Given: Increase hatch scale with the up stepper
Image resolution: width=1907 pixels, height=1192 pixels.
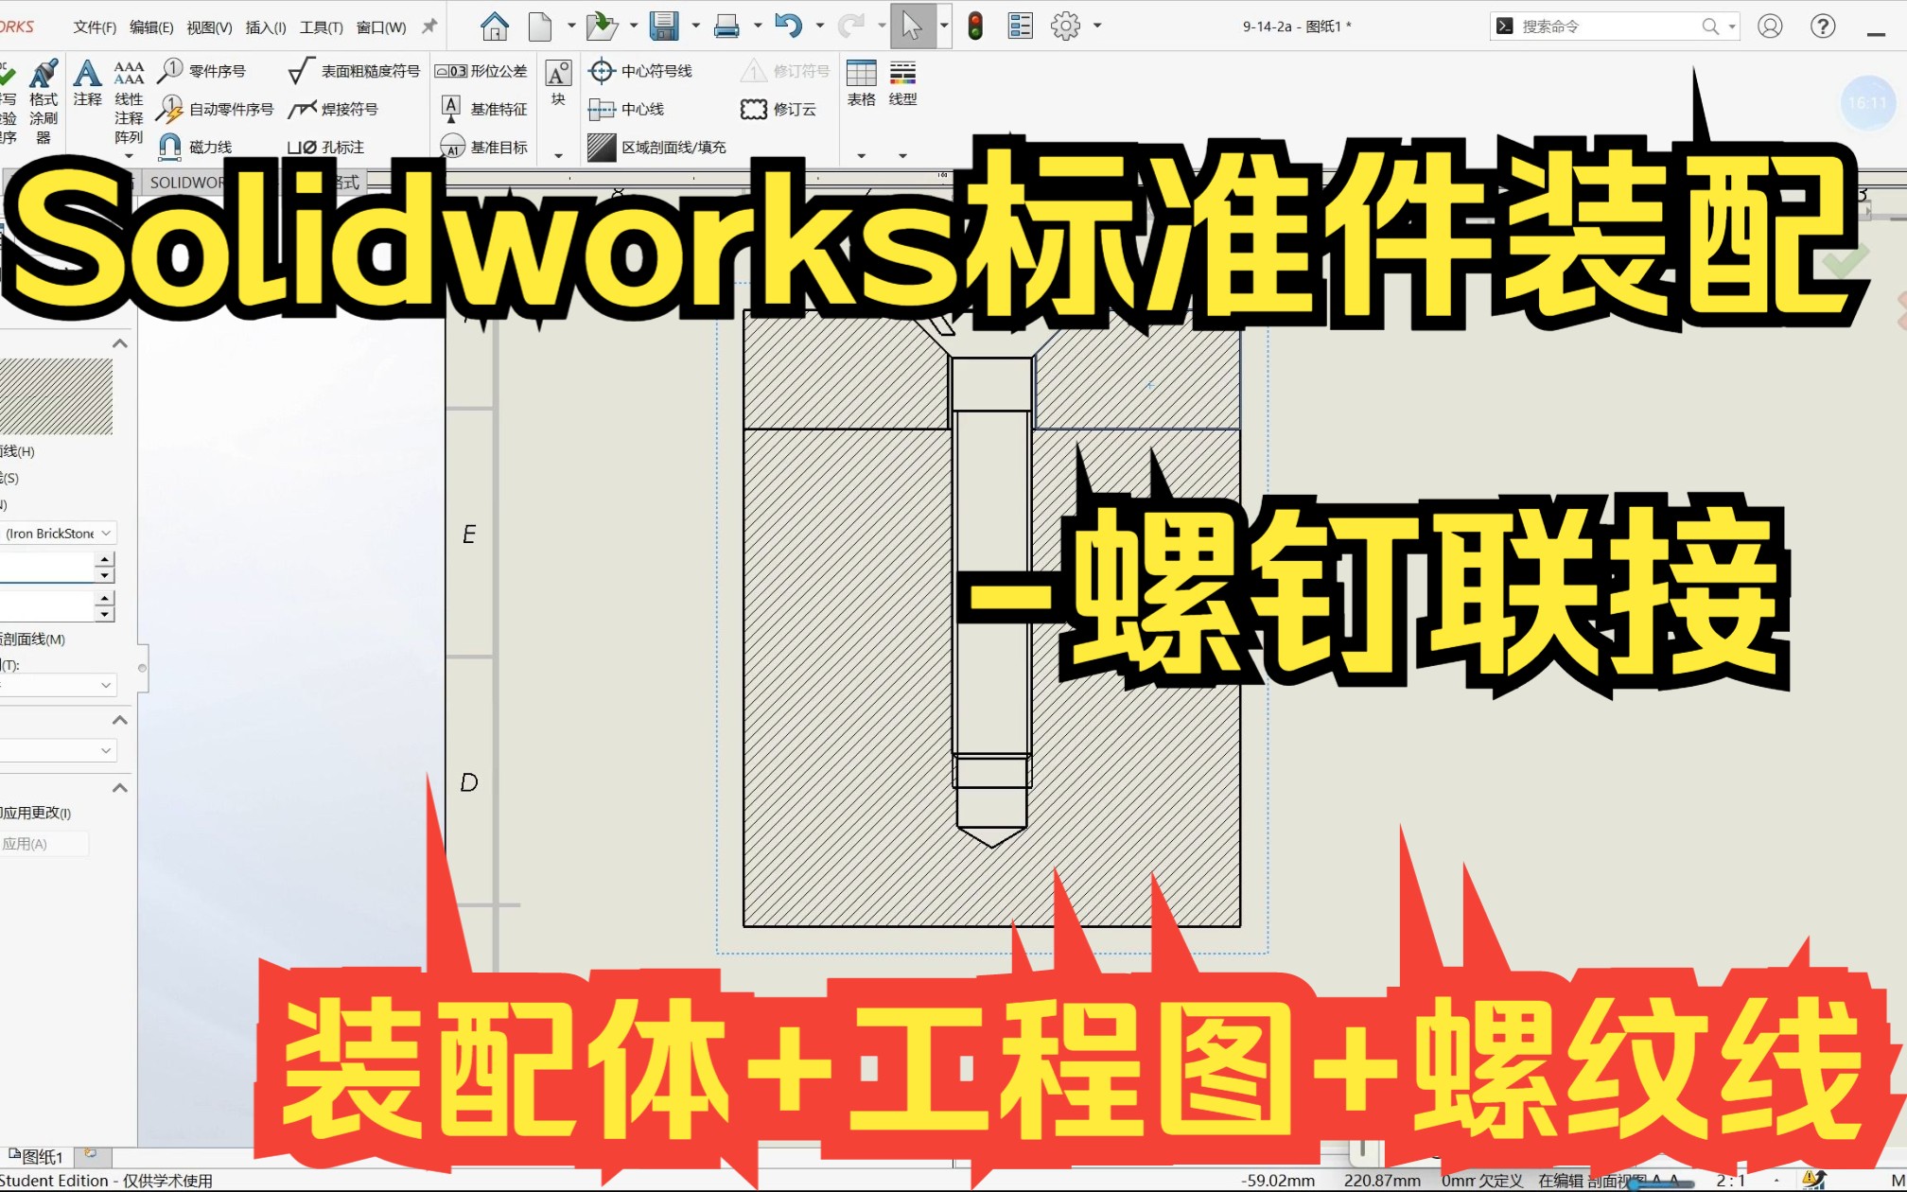Looking at the screenshot, I should 104,559.
